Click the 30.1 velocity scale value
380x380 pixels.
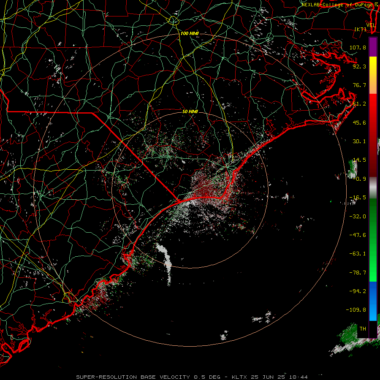point(359,141)
